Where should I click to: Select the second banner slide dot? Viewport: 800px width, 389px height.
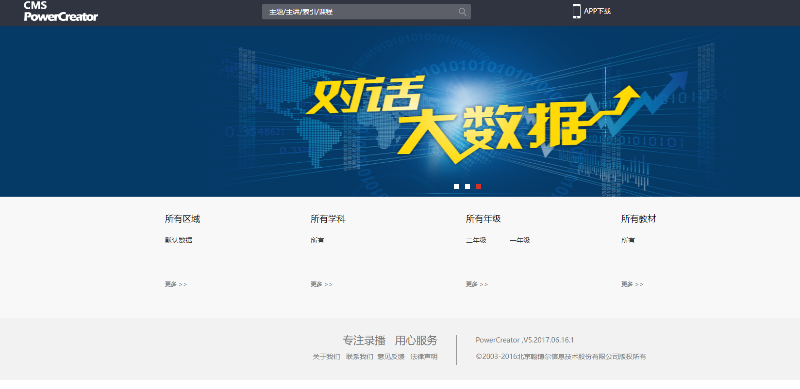pos(467,187)
